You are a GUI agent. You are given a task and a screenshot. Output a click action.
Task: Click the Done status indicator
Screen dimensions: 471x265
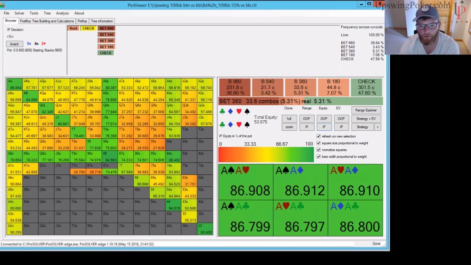coord(376,243)
